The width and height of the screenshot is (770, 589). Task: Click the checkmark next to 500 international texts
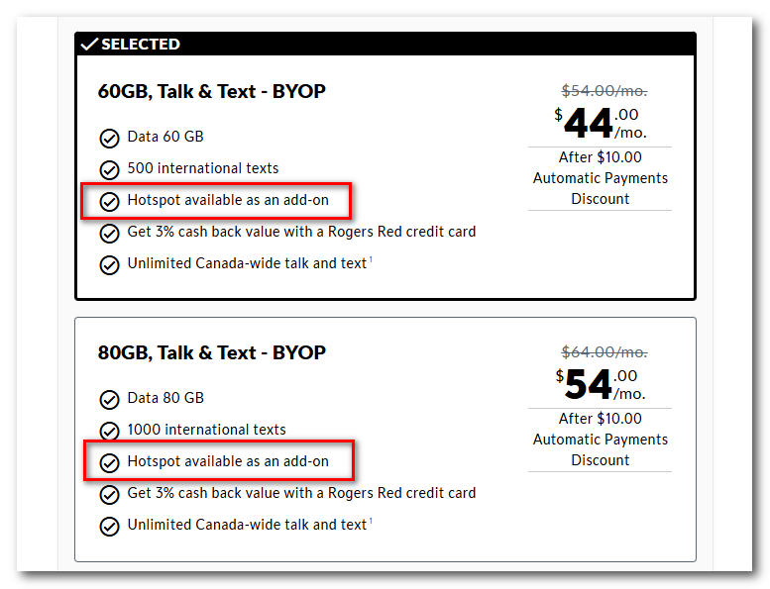(x=109, y=170)
